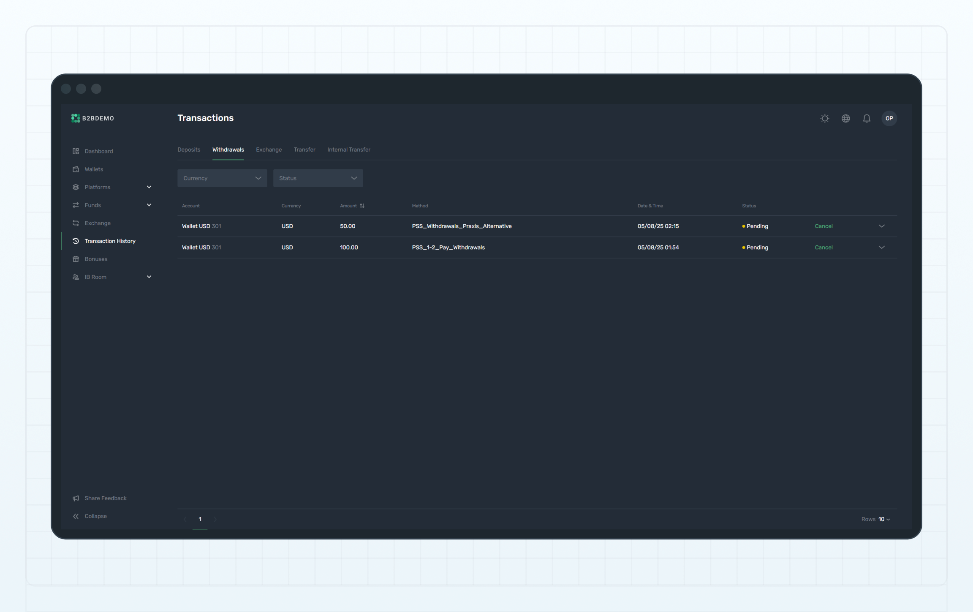Switch to the Internal Transfer tab

tap(348, 150)
